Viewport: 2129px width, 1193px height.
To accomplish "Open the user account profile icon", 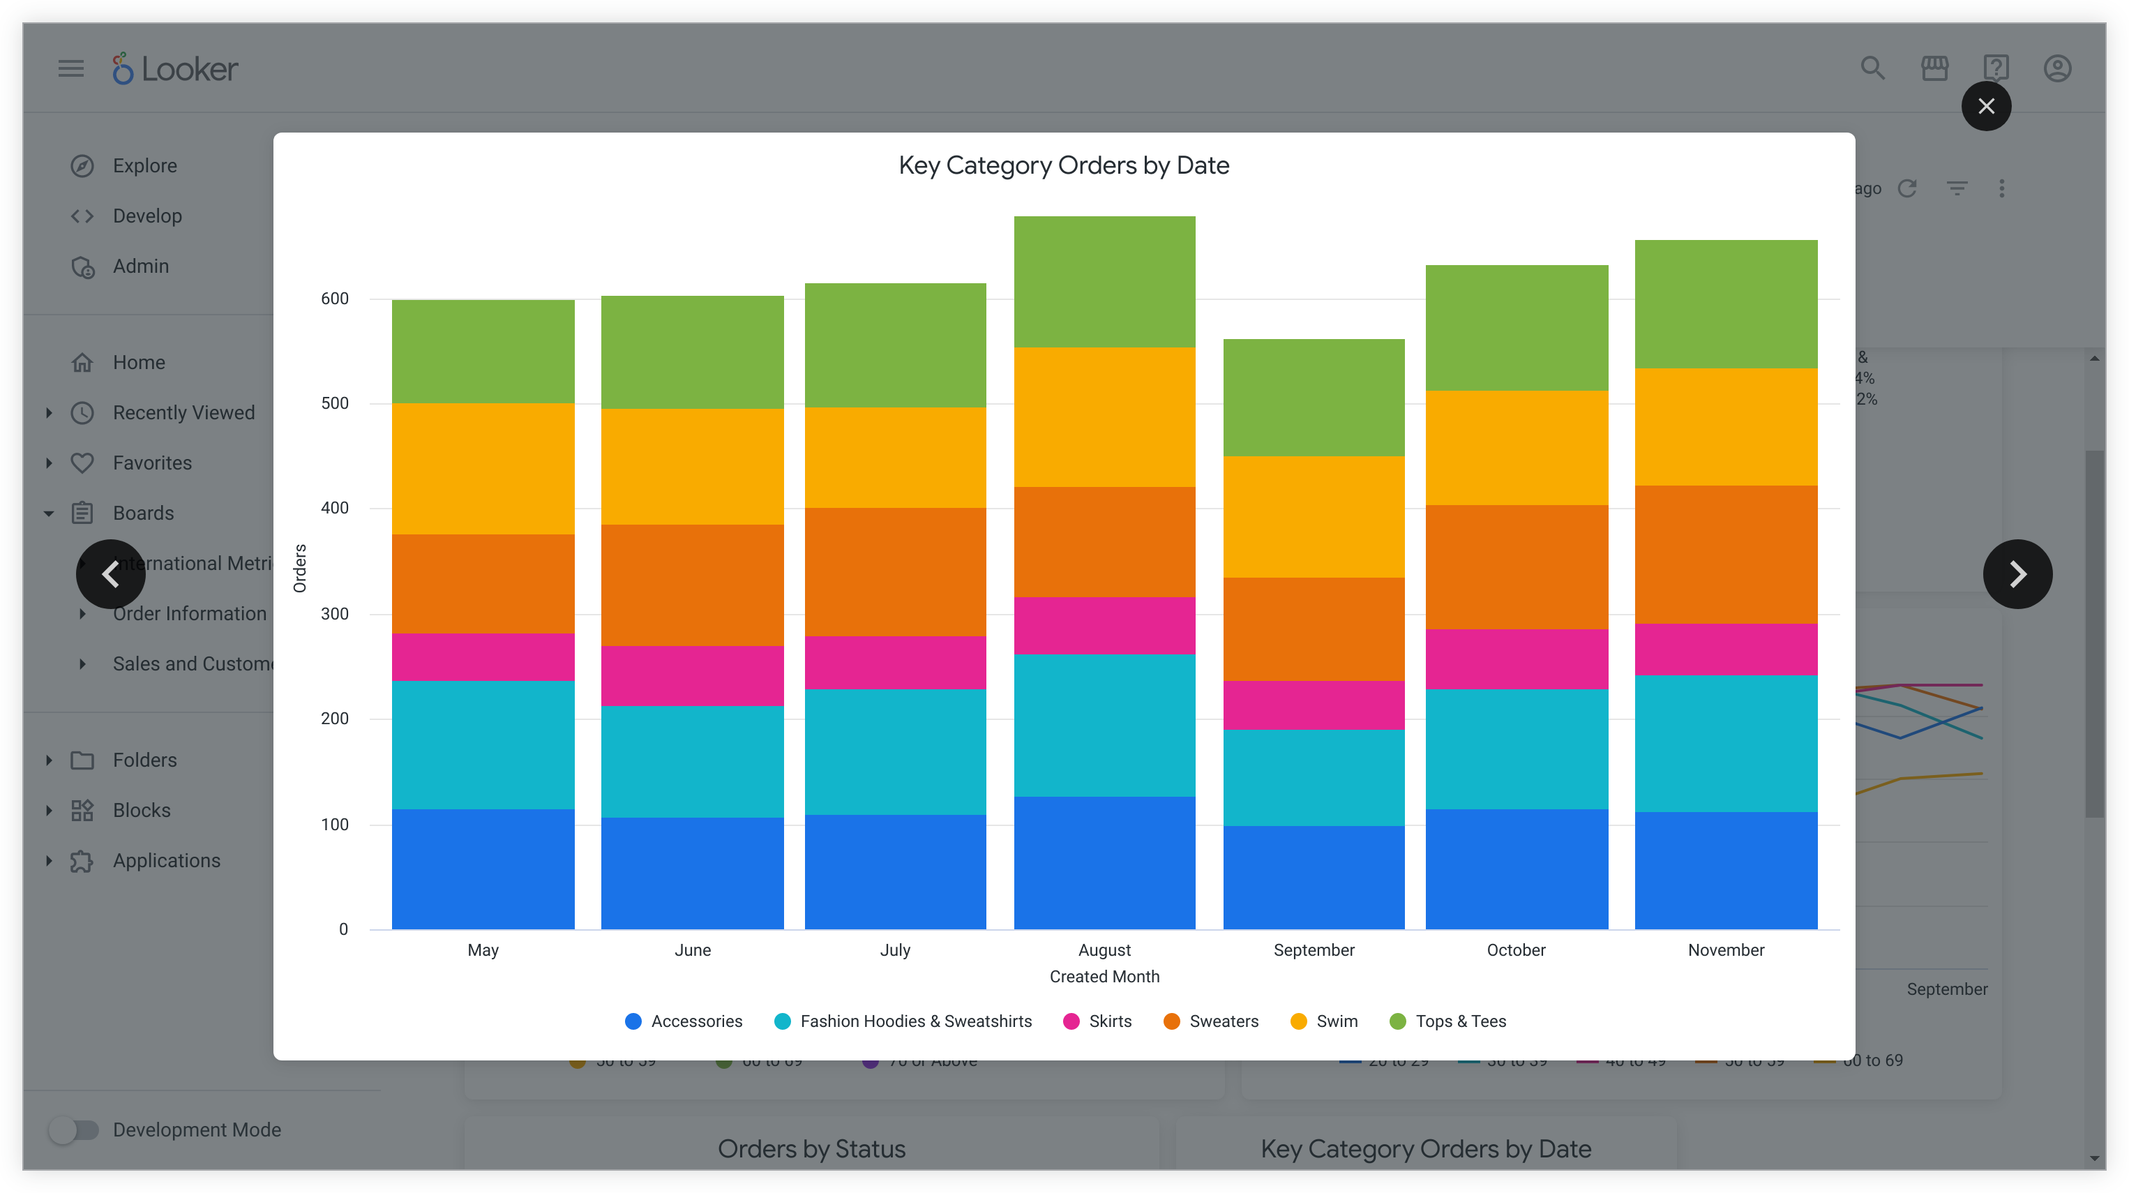I will pyautogui.click(x=2057, y=68).
